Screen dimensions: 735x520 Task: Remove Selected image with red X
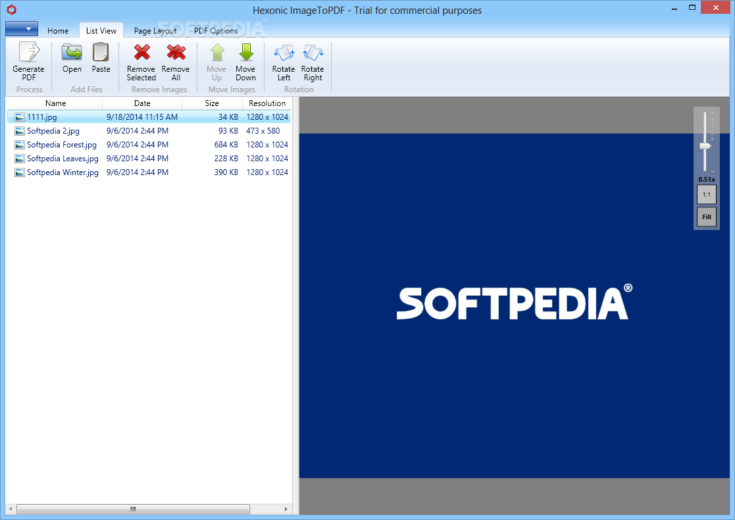tap(141, 51)
